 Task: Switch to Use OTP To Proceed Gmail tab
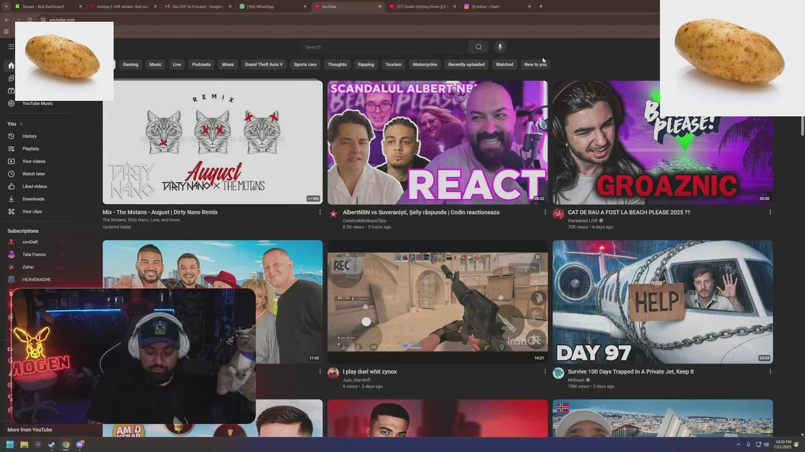(197, 6)
